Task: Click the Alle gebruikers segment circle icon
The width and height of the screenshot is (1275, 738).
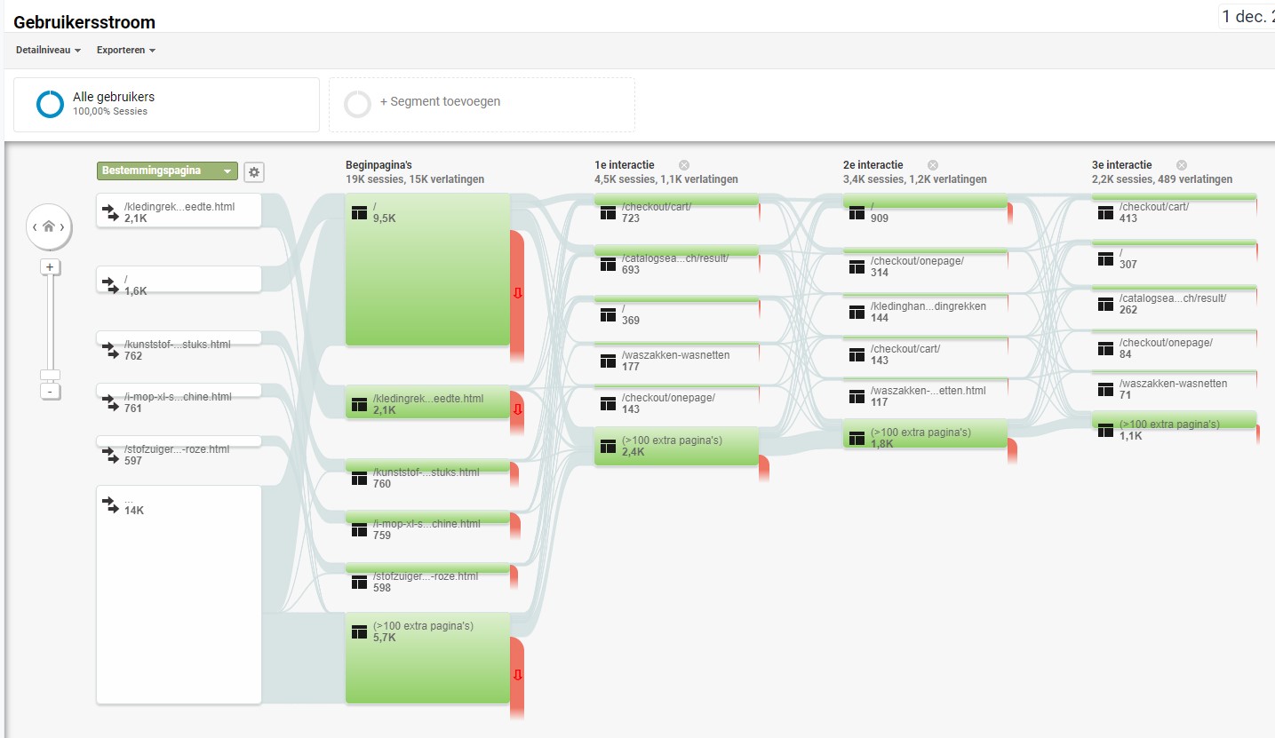Action: (x=50, y=104)
